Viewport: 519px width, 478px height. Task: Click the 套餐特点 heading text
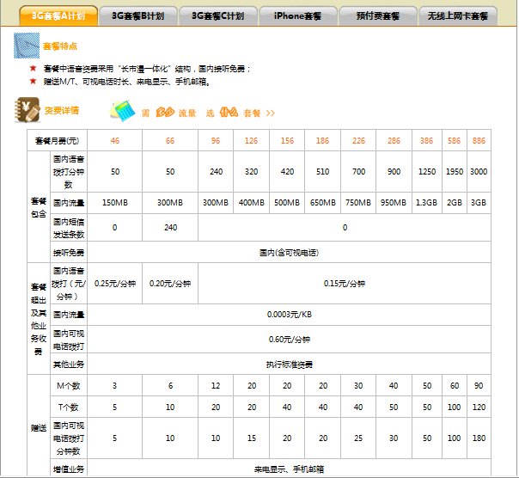tap(60, 46)
